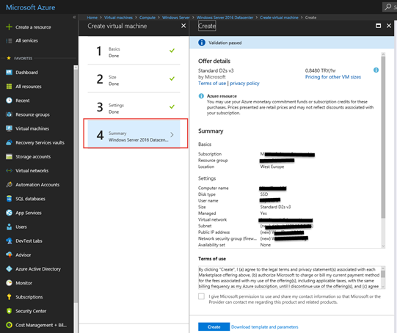Expand the Summary step chevron

[x=172, y=135]
